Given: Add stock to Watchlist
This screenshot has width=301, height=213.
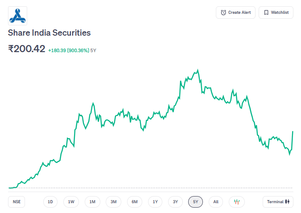Looking at the screenshot, I should click(x=276, y=12).
